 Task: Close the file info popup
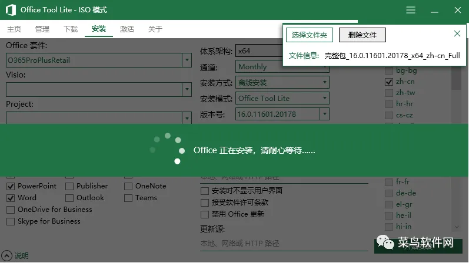[457, 33]
